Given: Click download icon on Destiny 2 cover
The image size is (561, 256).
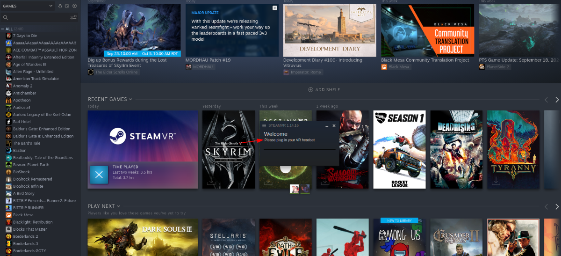Looking at the screenshot, I should [268, 181].
